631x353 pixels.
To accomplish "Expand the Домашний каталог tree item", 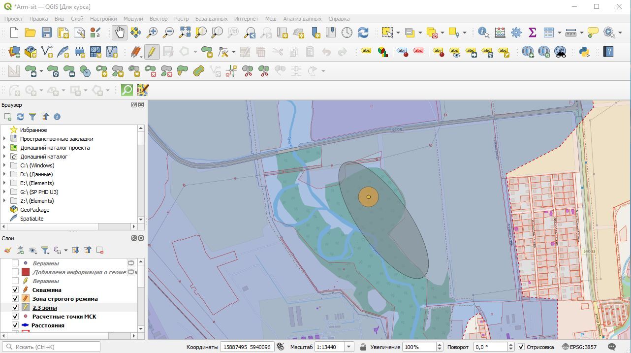I will pyautogui.click(x=4, y=157).
